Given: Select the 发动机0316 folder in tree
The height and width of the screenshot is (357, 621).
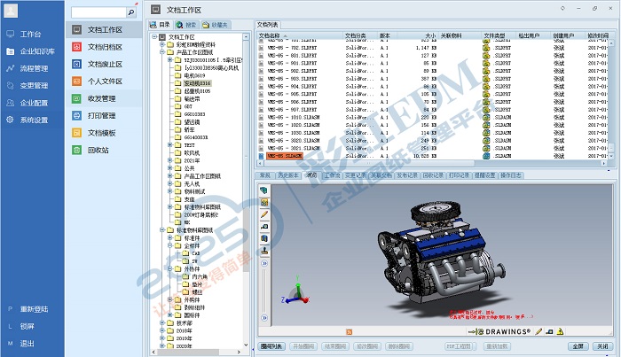Looking at the screenshot, I should 194,82.
